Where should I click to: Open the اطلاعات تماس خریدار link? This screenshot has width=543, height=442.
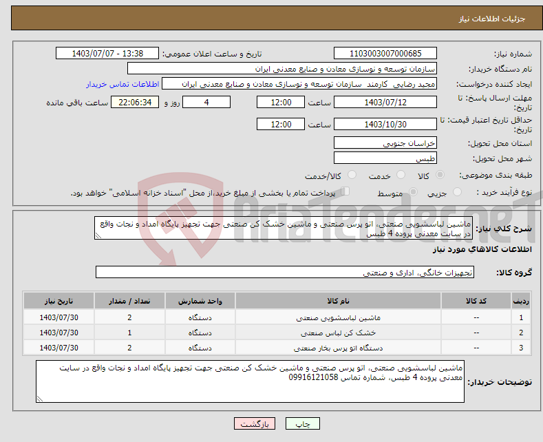(123, 84)
